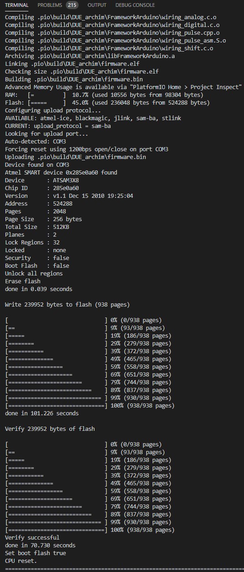Screen dimensions: 244x572
Task: Click the AVAILABLE protocols list line
Action: coord(93,118)
